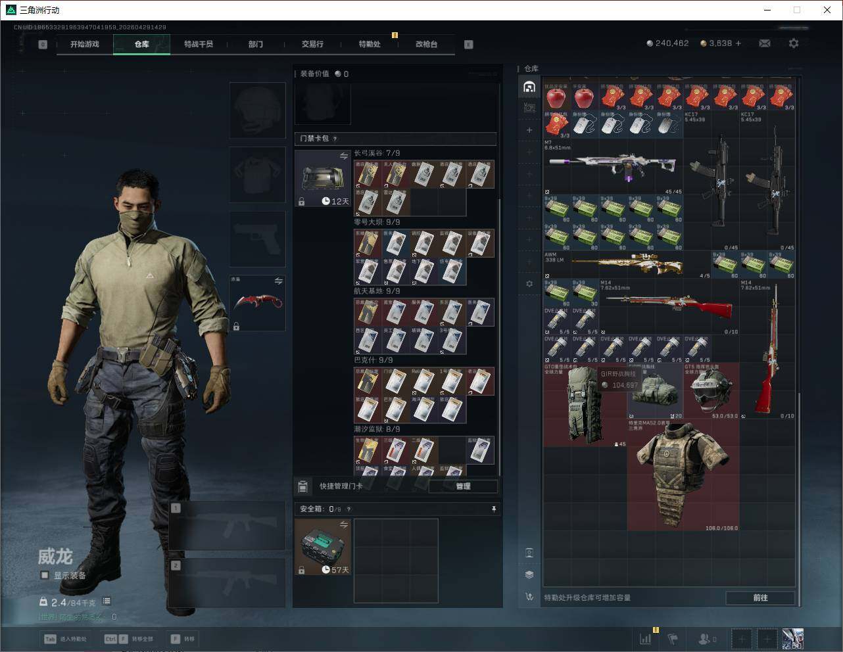Click the Tab 进入特勤处 shortcut button
Screen dimensions: 843x652
(65, 639)
